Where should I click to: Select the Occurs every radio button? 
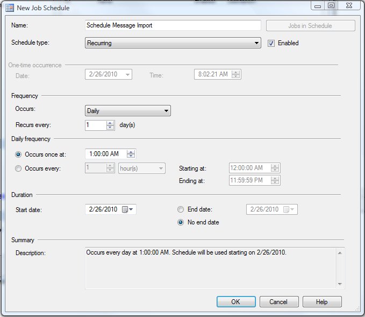[x=19, y=168]
